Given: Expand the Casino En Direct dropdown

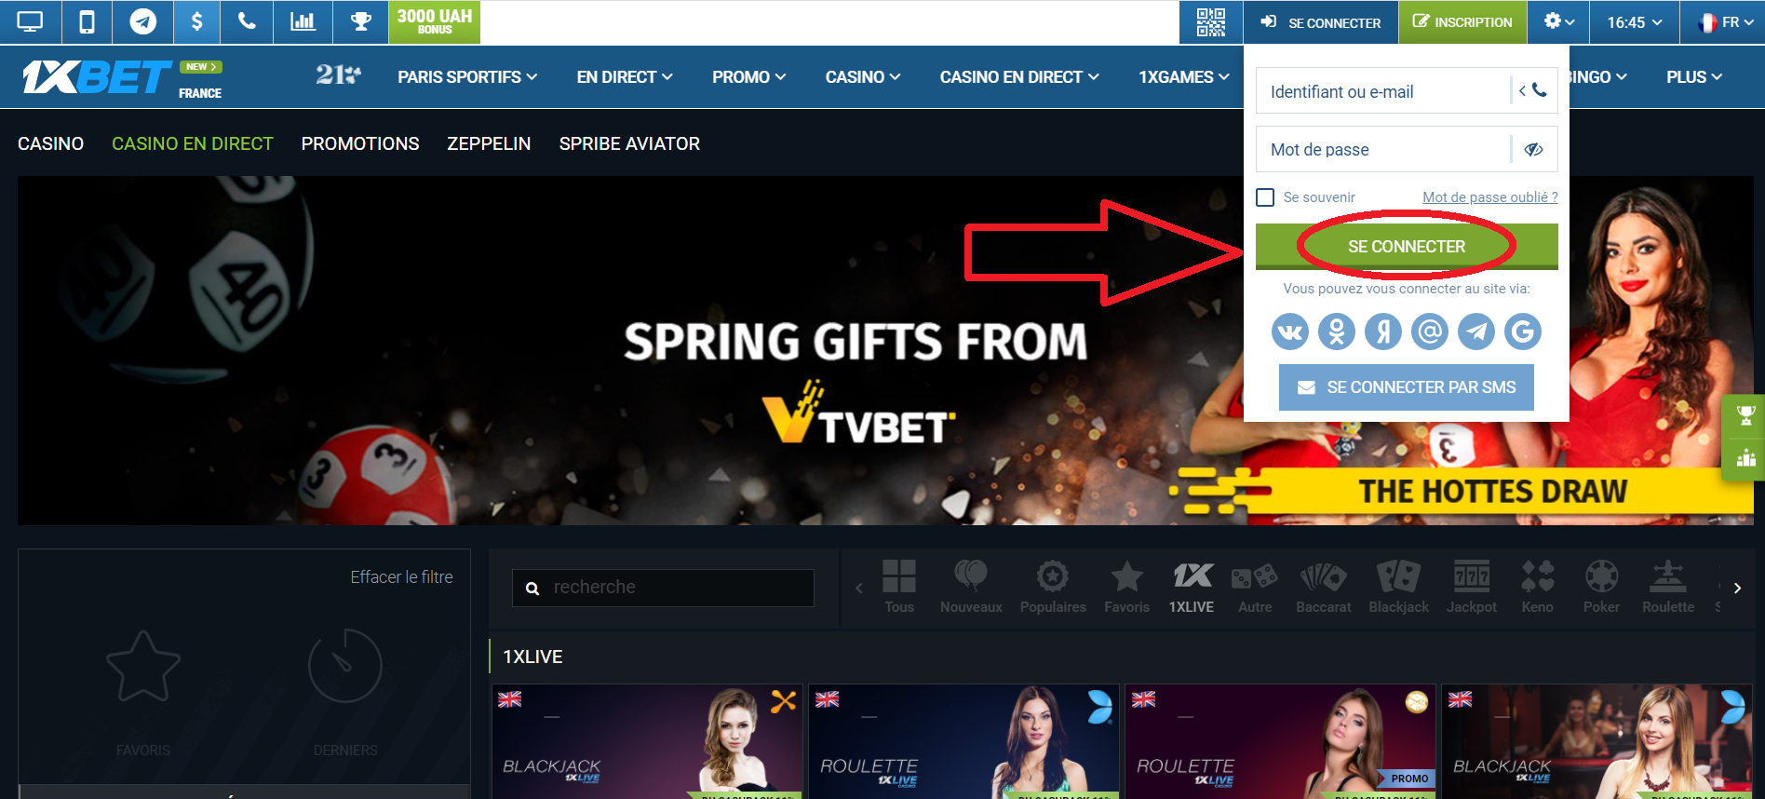Looking at the screenshot, I should 1019,77.
